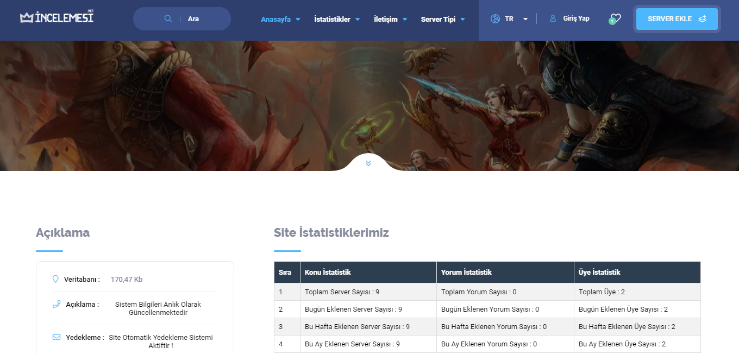
Task: Click the cell Toplam Yorum Sayısı : 0
Action: coord(505,292)
